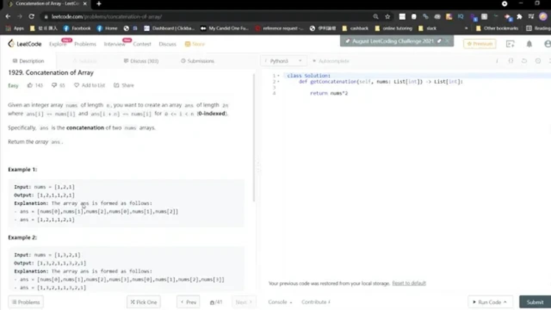Click Pick One random problem
The height and width of the screenshot is (310, 551).
(143, 302)
